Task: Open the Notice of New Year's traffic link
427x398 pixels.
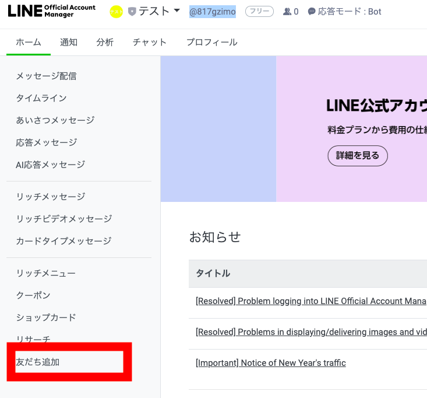Action: [271, 363]
